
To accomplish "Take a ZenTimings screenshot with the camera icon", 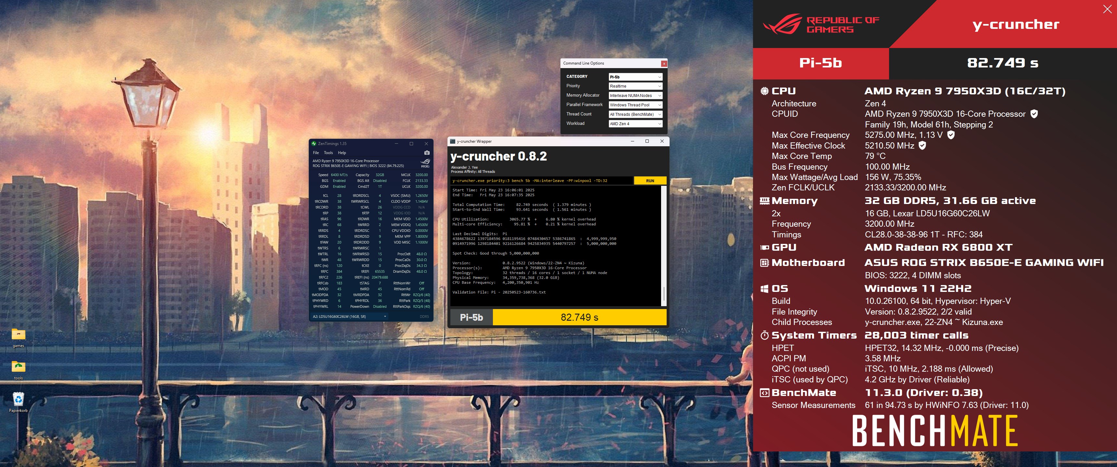I will [x=427, y=152].
